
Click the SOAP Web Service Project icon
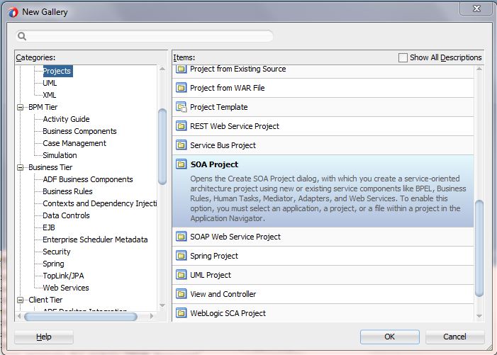(x=182, y=237)
